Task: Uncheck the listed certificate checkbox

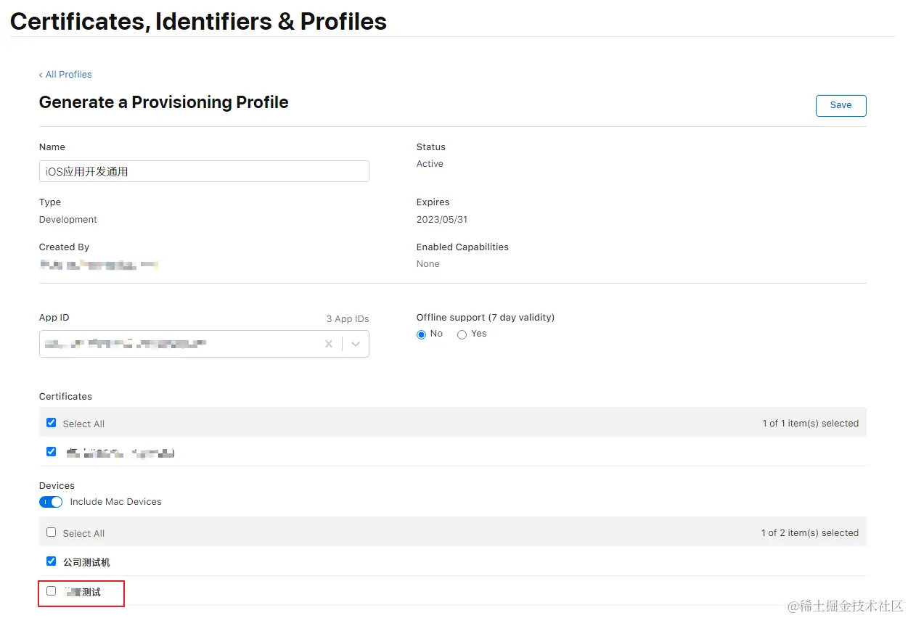Action: [x=51, y=452]
